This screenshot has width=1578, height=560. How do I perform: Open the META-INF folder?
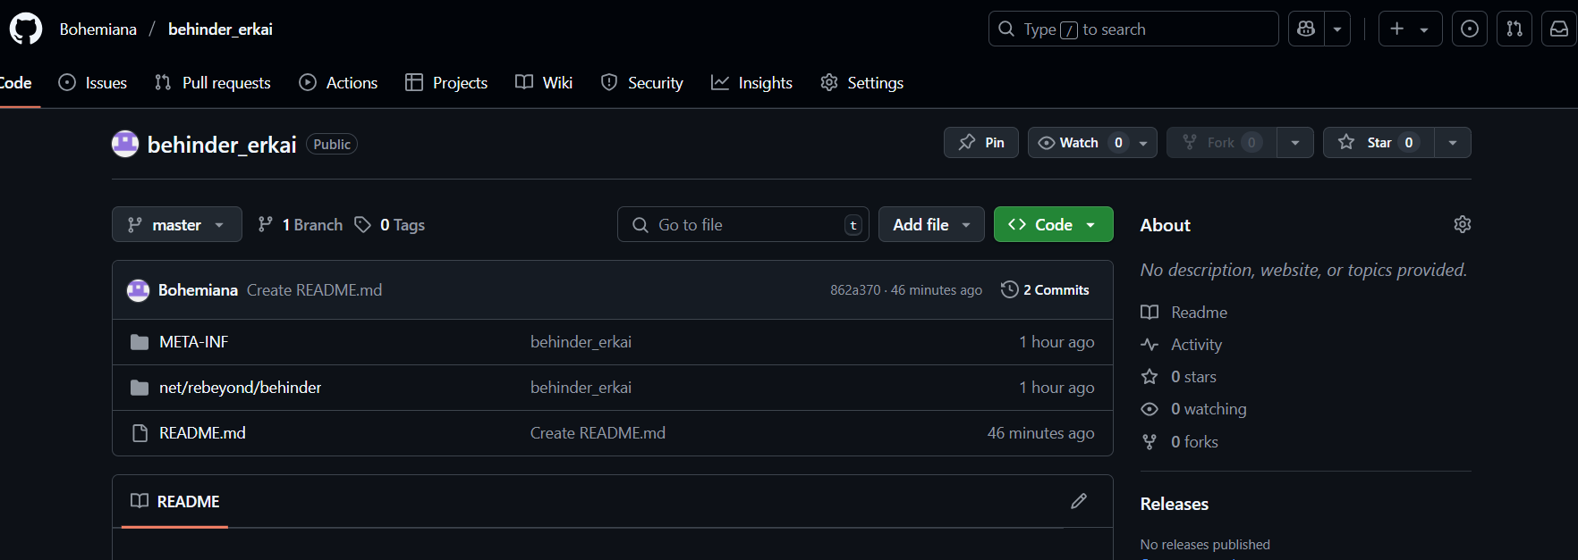pyautogui.click(x=193, y=342)
